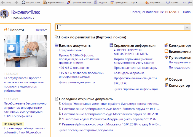Image resolution: width=193 pixels, height=137 pixels.
Task: Open Приказ N 320н о трудовых книжках
Action: click(x=79, y=59)
